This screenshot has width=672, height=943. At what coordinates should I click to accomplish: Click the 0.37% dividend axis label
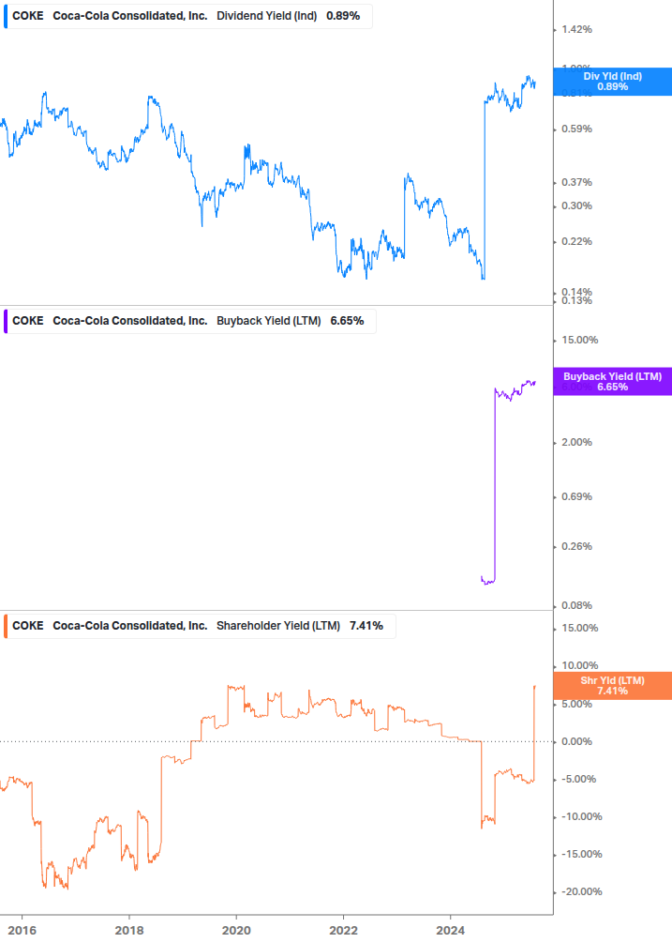click(576, 182)
